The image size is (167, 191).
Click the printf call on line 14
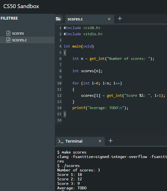click(100, 108)
